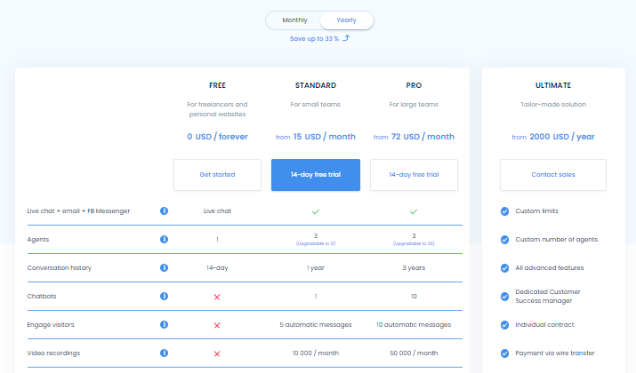Click checkmark beside Payment via wire transfer

pyautogui.click(x=504, y=353)
